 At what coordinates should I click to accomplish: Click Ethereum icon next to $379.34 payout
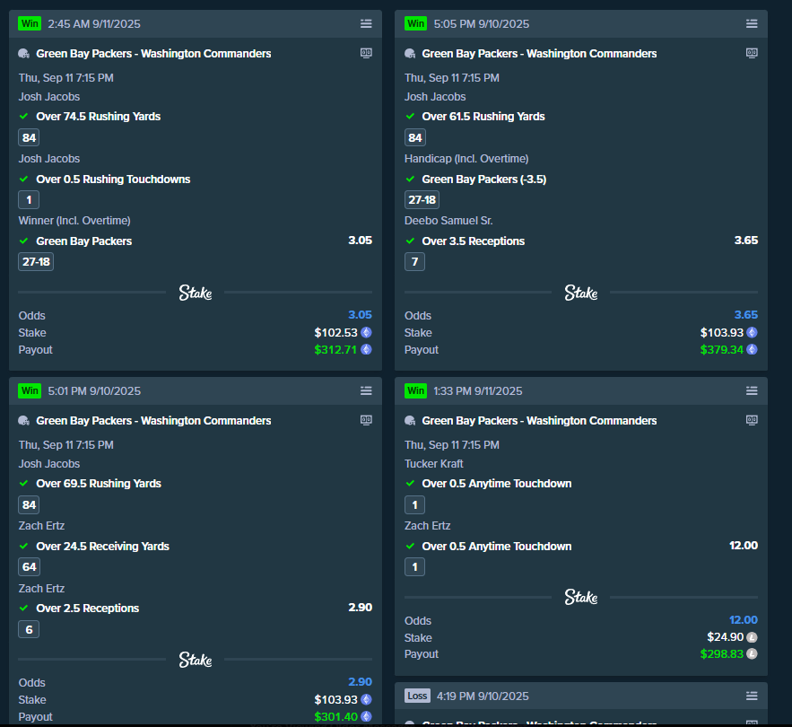click(x=753, y=349)
